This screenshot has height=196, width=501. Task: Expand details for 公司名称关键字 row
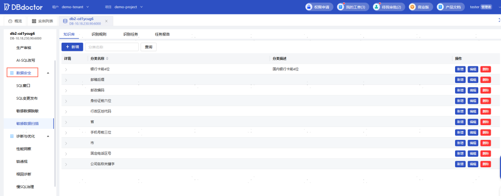point(66,164)
